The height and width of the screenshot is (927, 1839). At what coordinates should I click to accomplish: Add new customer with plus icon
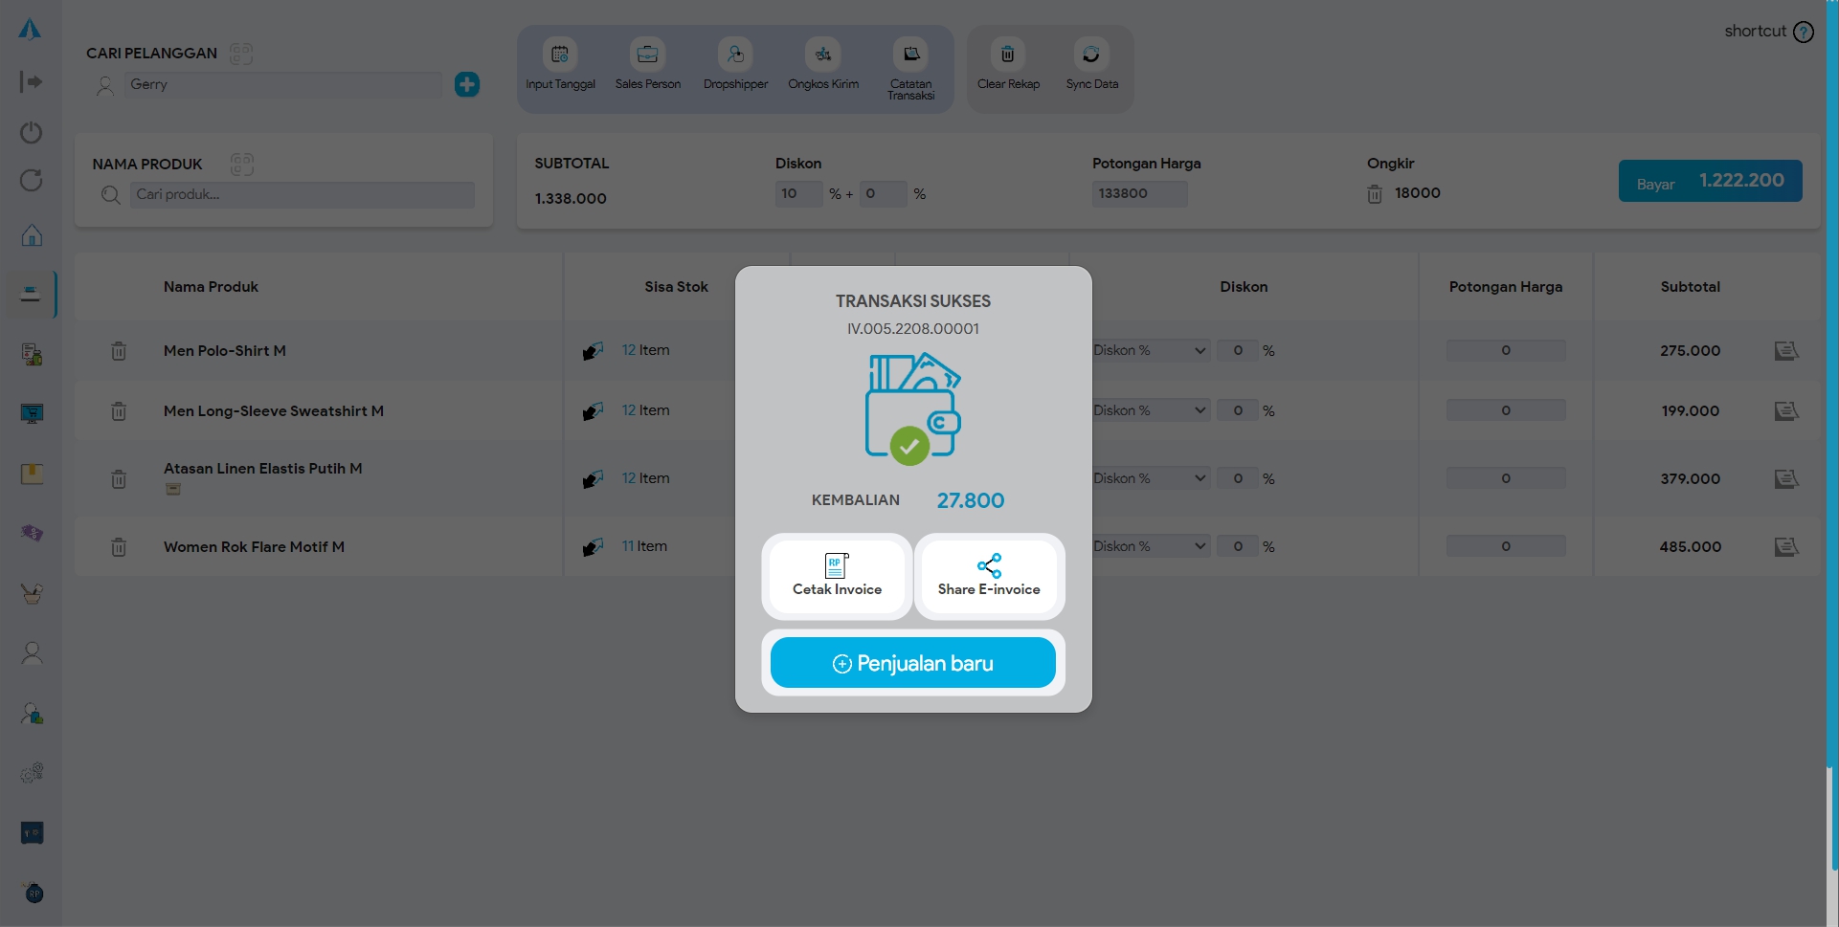click(467, 84)
